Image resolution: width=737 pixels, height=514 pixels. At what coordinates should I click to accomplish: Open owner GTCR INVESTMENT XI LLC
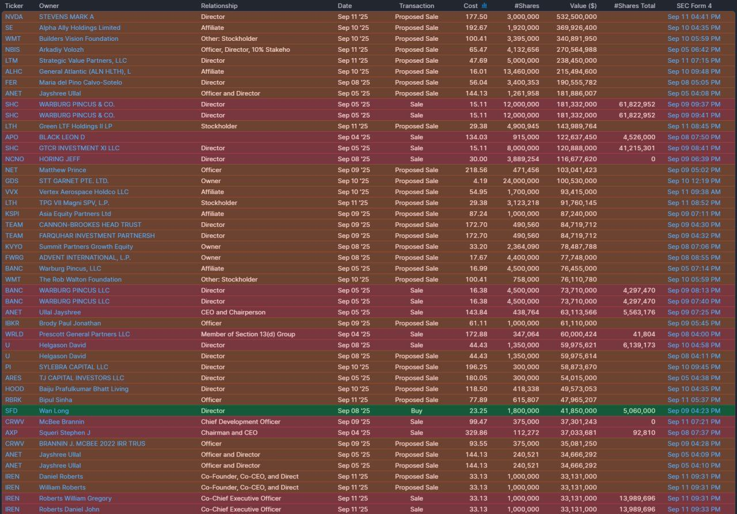pyautogui.click(x=79, y=148)
